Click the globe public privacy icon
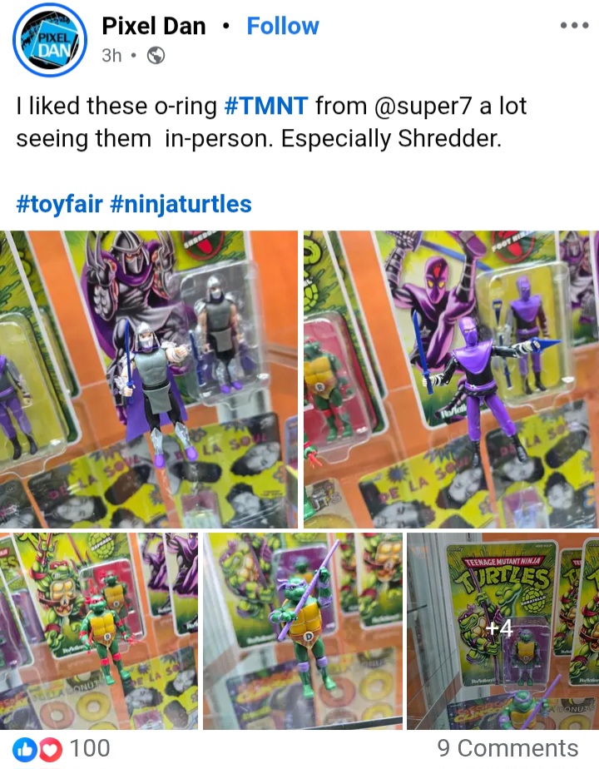The width and height of the screenshot is (599, 769). [156, 56]
